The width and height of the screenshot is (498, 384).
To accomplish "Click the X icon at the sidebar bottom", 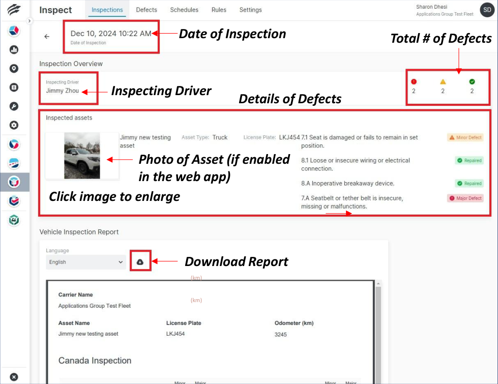I will 14,377.
